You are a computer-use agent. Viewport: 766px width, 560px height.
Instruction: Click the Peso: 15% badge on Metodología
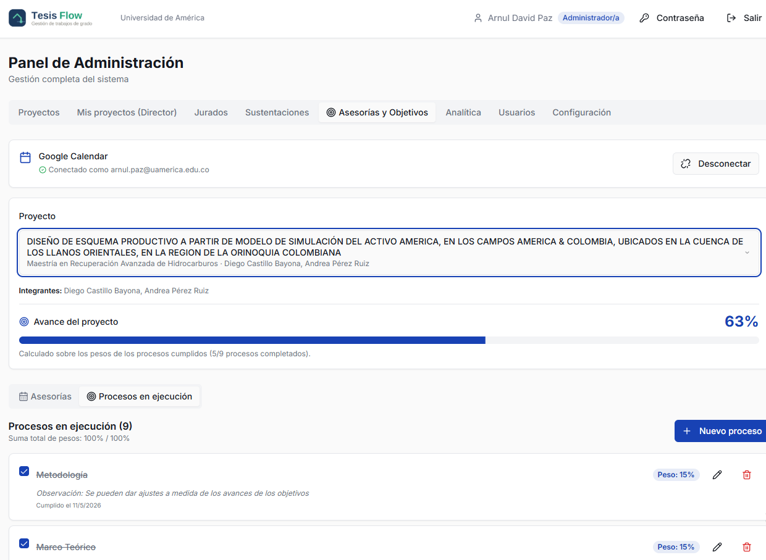(676, 475)
